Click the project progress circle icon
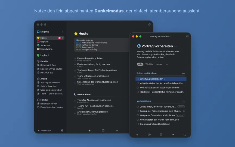235x147 pixels. point(139,46)
